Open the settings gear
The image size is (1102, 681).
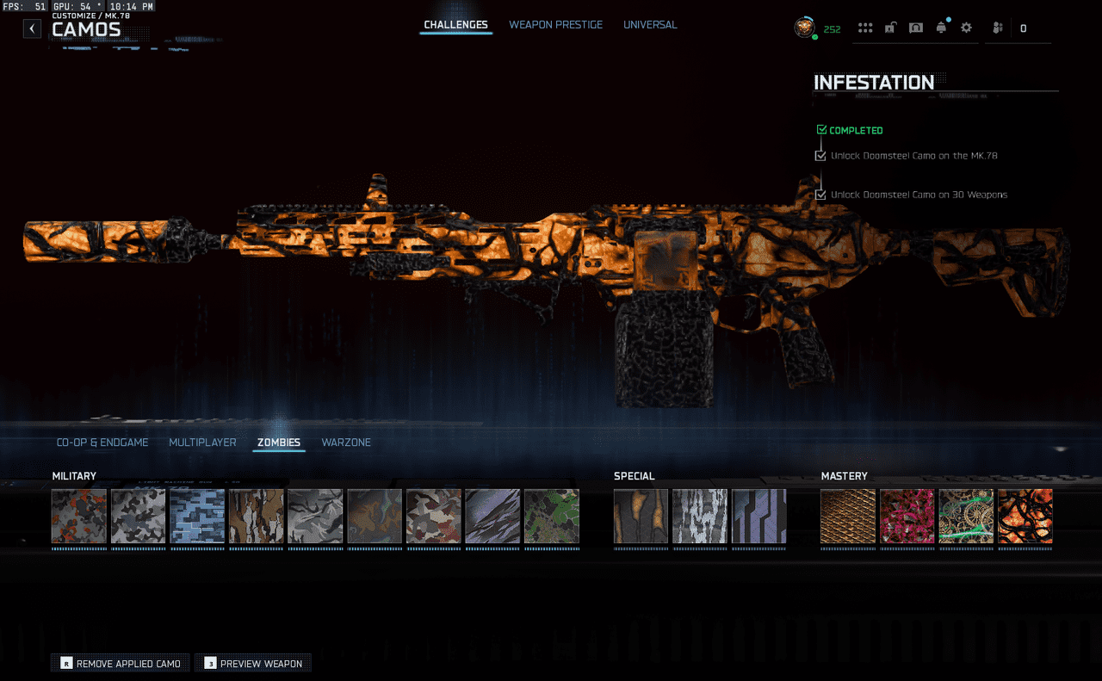point(966,28)
